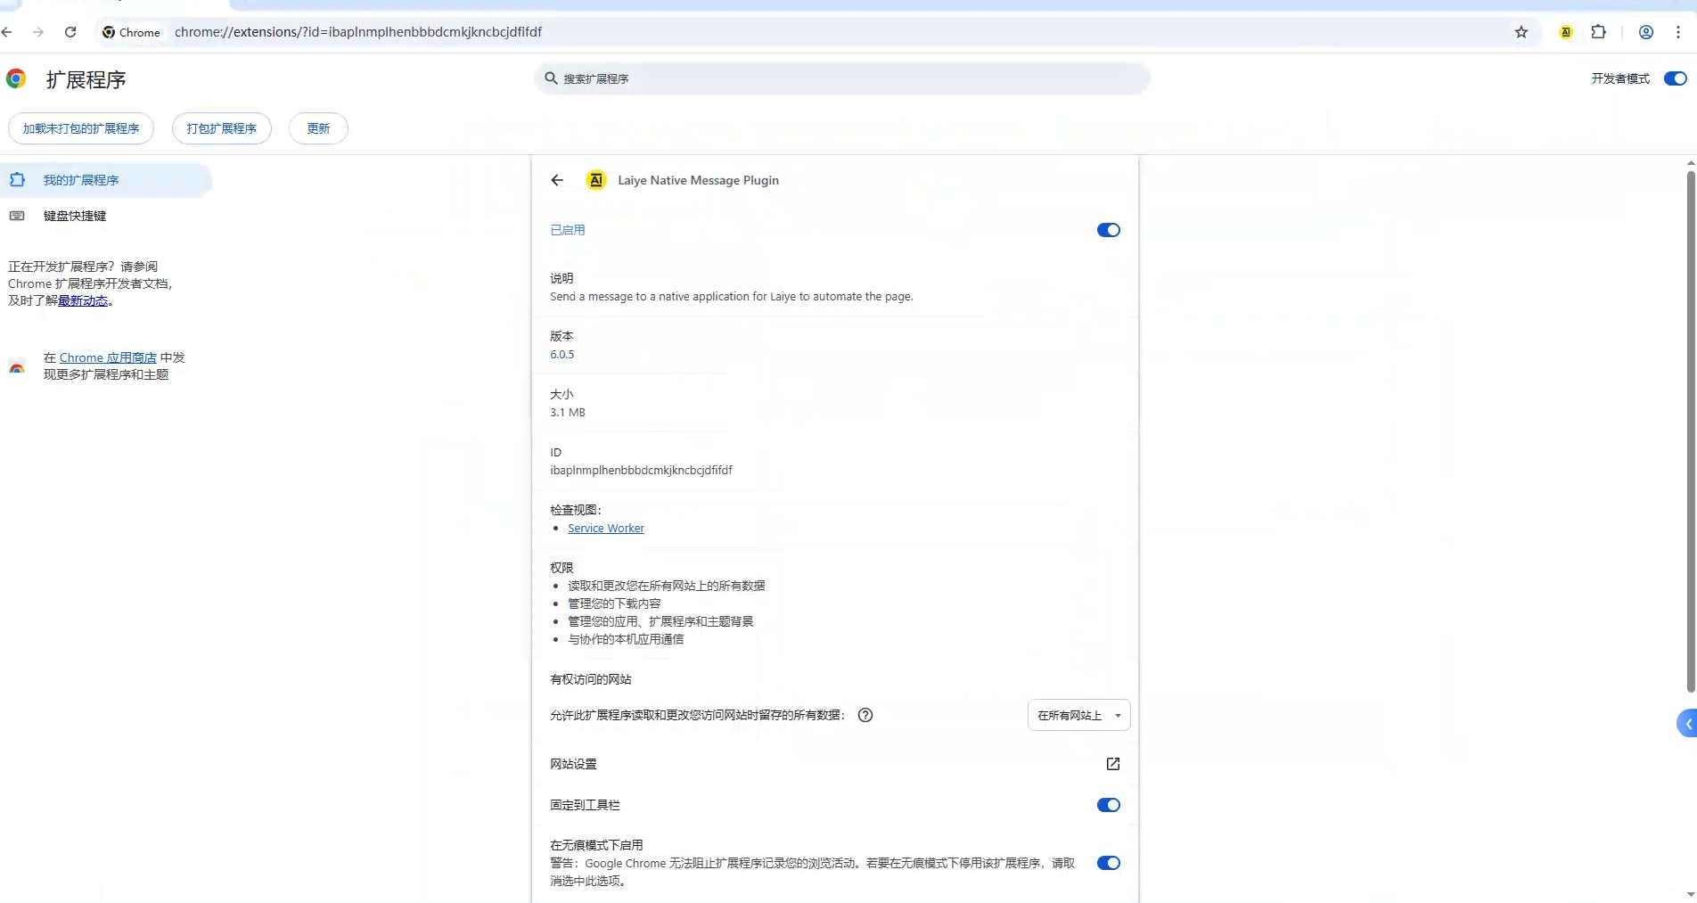Open the Laiye extension icon in toolbar
The height and width of the screenshot is (903, 1697).
[1566, 32]
